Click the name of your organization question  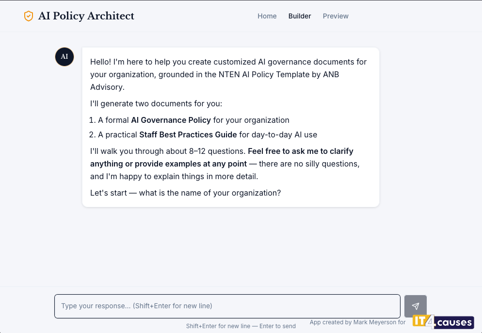(x=186, y=193)
